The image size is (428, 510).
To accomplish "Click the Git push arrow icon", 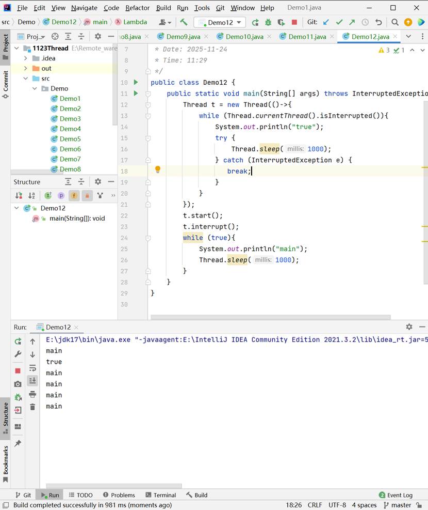I will pyautogui.click(x=352, y=22).
